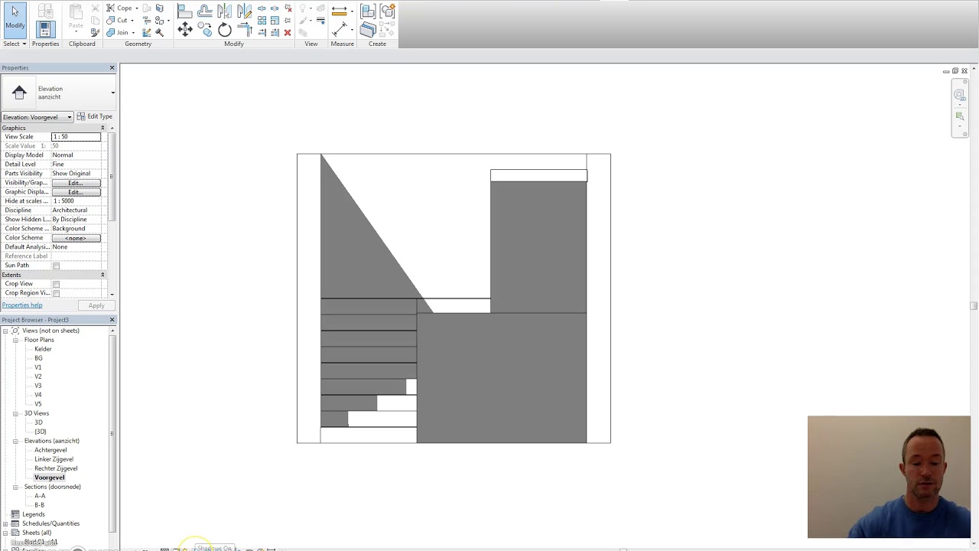979x551 pixels.
Task: Open the Achtergevel elevation
Action: click(50, 450)
